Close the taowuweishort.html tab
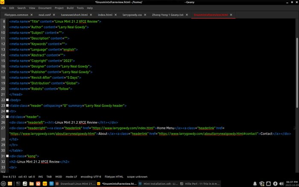The width and height of the screenshot is (299, 187). [91, 15]
